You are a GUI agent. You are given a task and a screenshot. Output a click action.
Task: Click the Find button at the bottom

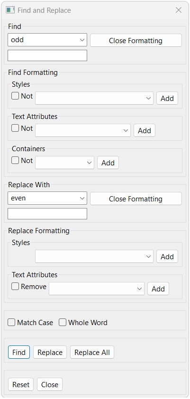(x=19, y=352)
